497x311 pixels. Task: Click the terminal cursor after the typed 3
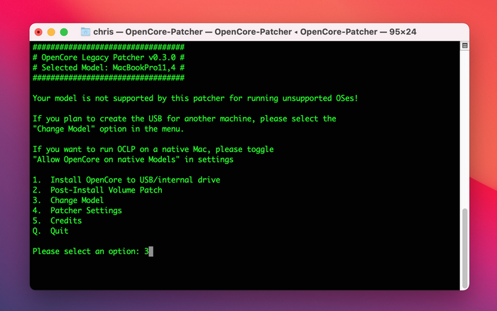pyautogui.click(x=151, y=251)
